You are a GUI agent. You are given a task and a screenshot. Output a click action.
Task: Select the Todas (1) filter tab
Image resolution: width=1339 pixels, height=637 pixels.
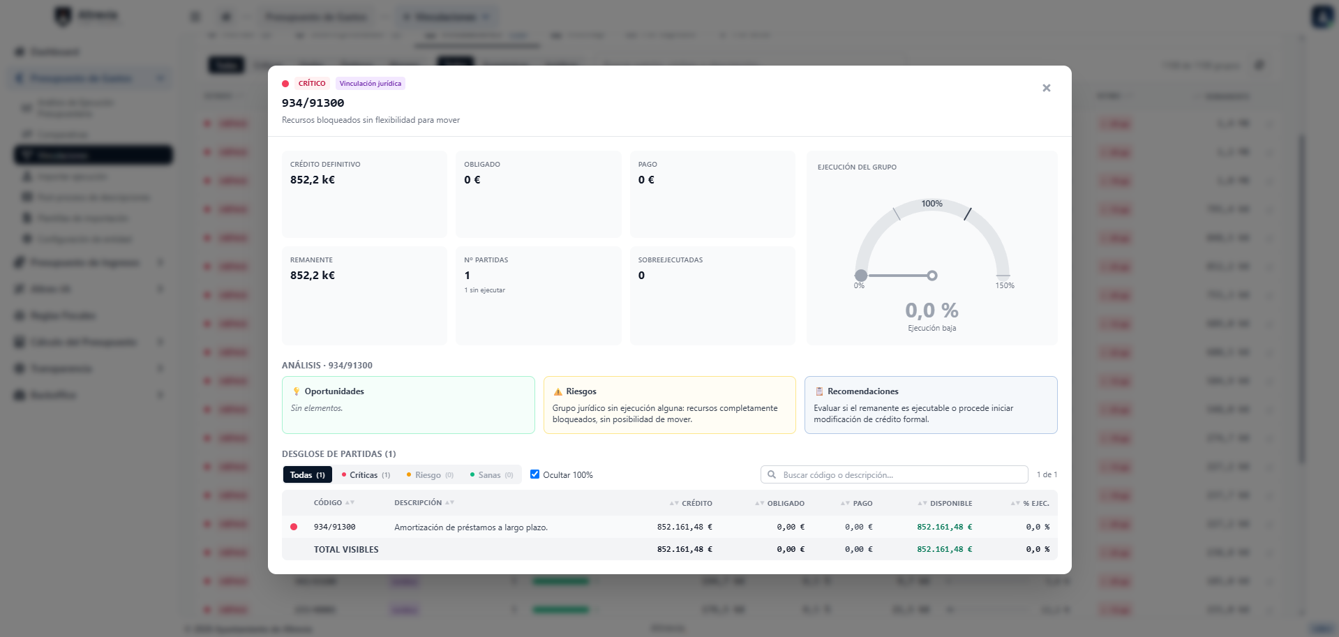click(x=307, y=474)
